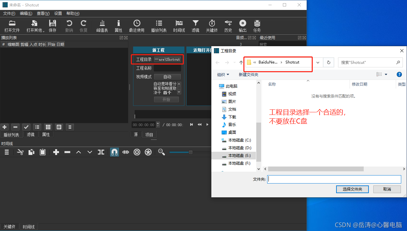Show the 播放列表 playlist toolbar icon
The image size is (407, 231).
click(159, 26)
